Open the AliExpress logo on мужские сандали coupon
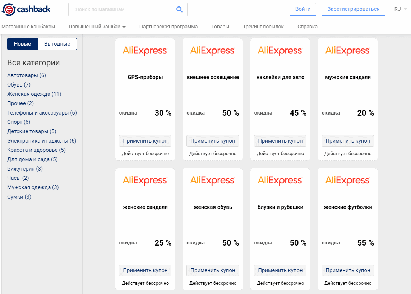411x294 pixels. (347, 51)
